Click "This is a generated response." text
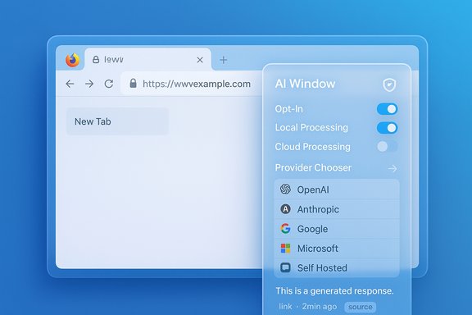This screenshot has height=315, width=472. click(x=334, y=291)
